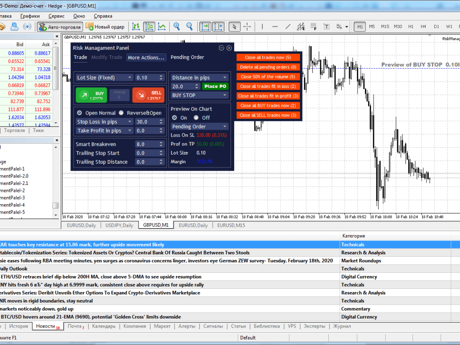
Task: Open Distance in pips dropdown
Action: 200,77
